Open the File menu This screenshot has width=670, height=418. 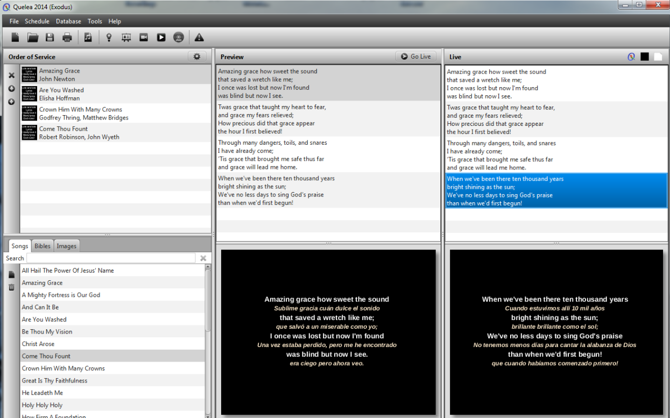tap(14, 22)
